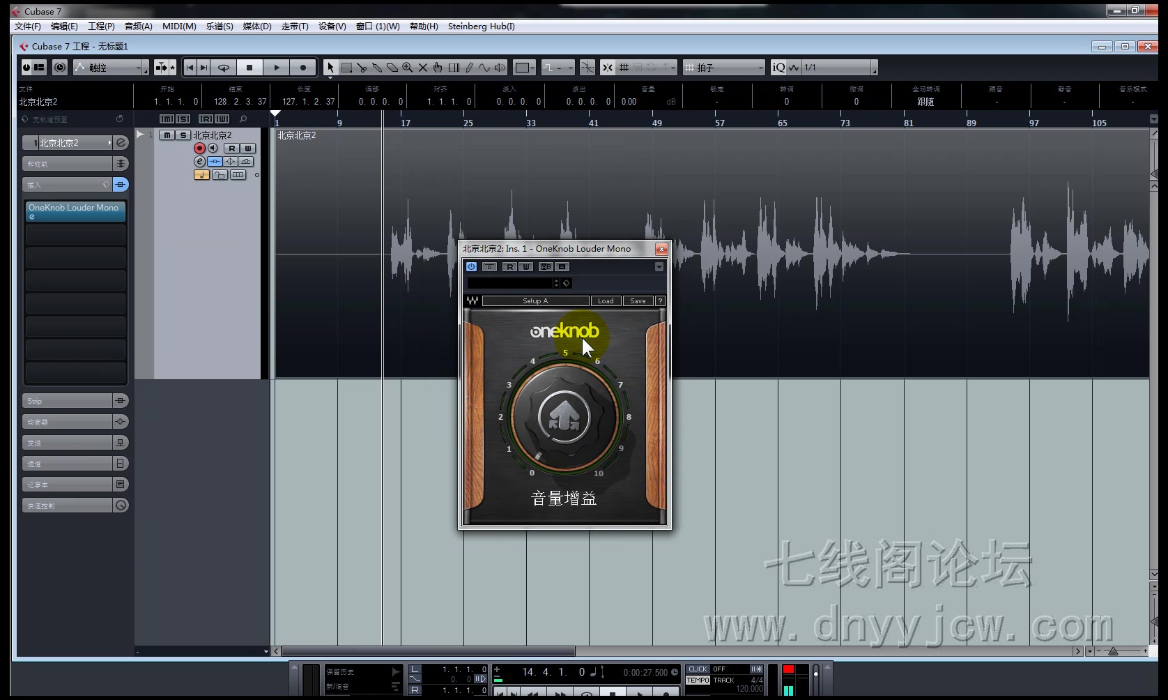Click the toolbar Play button
1168x700 pixels.
point(277,68)
